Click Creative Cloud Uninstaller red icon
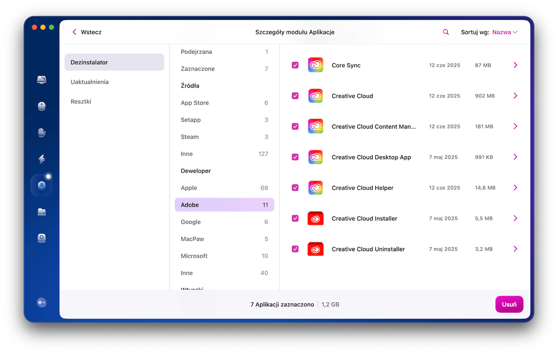 click(x=315, y=249)
